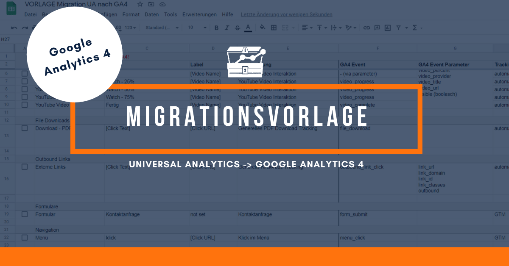509x266 pixels.
Task: Star the document next to its title
Action: (140, 4)
